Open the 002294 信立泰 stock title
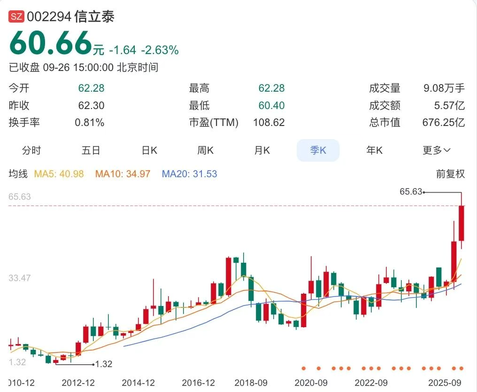The width and height of the screenshot is (477, 392). [x=71, y=17]
